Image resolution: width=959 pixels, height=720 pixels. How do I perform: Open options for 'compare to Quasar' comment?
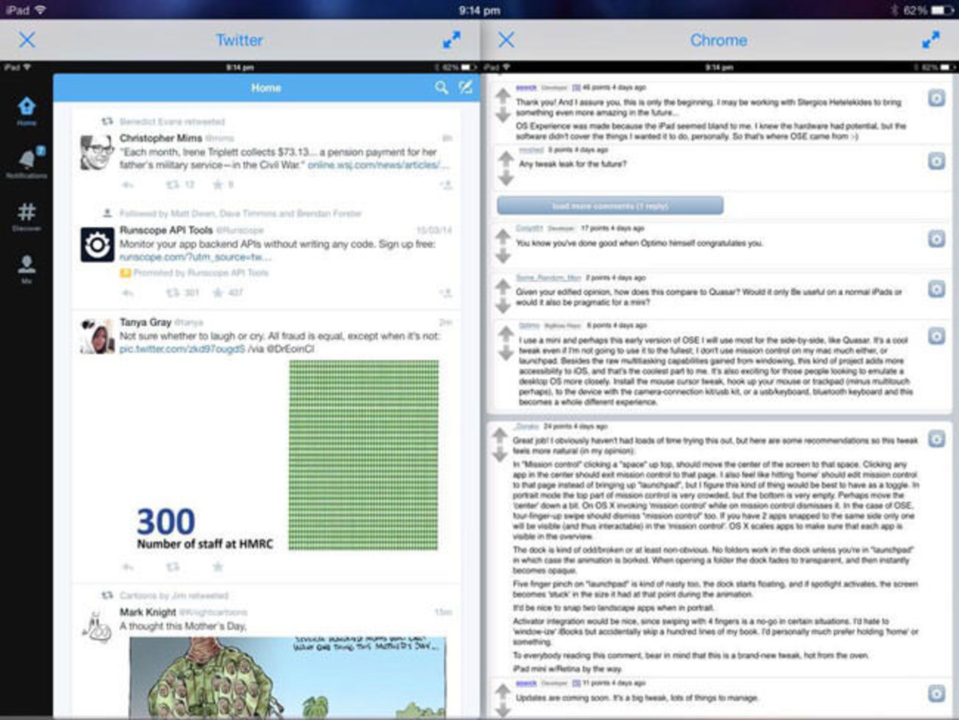(937, 289)
